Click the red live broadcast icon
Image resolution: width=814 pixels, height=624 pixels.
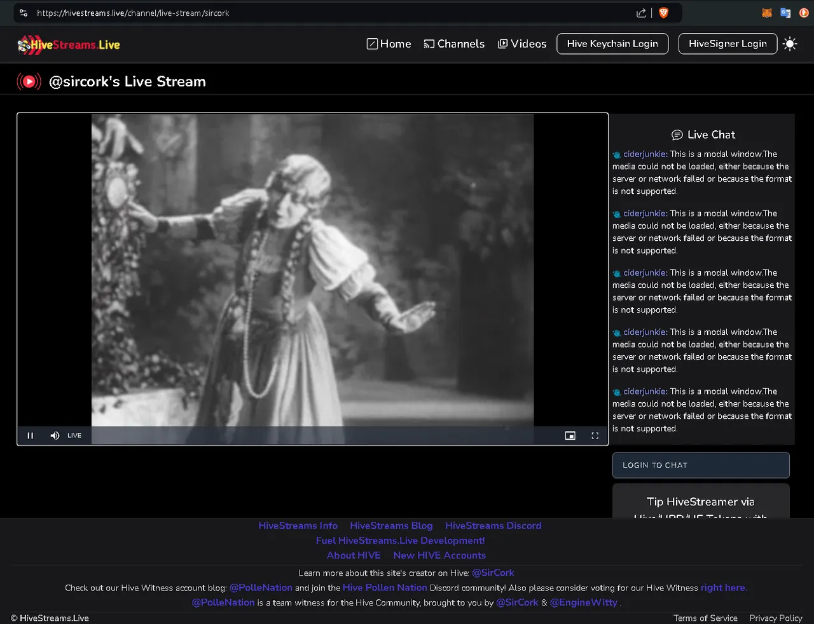(x=29, y=81)
